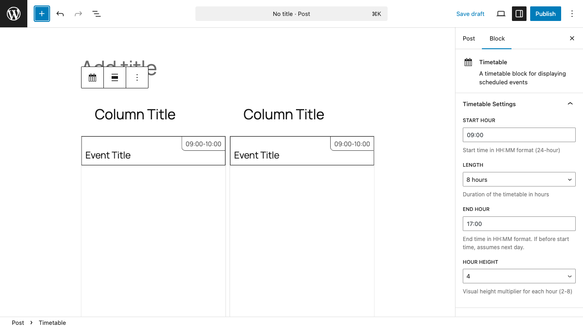The height and width of the screenshot is (328, 583).
Task: Publish the post
Action: click(545, 14)
